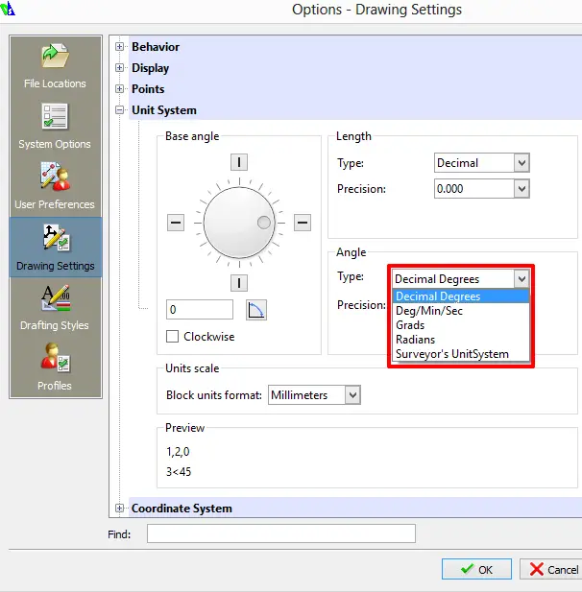Click the Angle Type dropdown arrow
582x592 pixels.
click(521, 279)
